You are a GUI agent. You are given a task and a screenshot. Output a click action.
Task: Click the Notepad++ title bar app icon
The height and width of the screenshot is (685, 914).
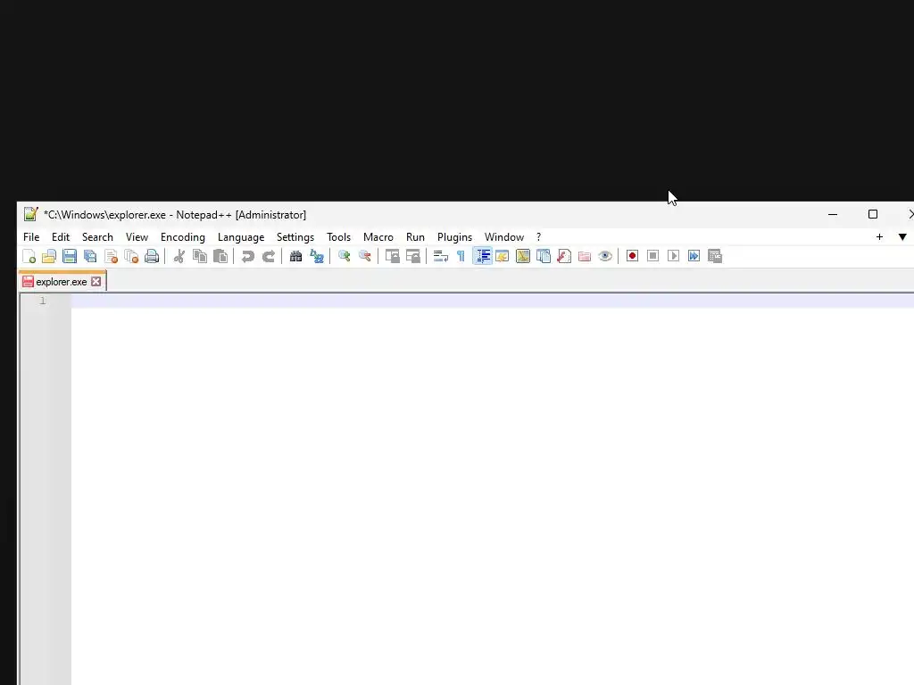click(x=31, y=214)
